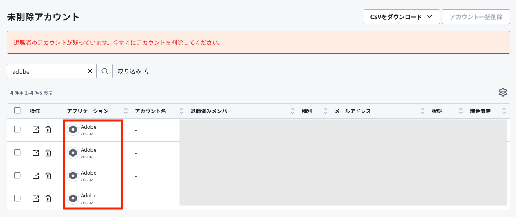516x217 pixels.
Task: Delete the fourth Adobe account via trash icon
Action: [x=48, y=198]
